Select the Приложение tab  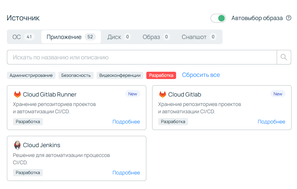71,37
